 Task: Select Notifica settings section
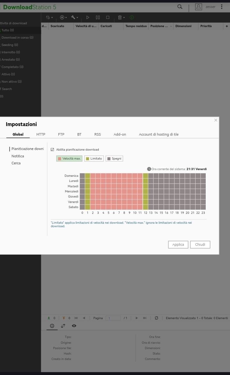pos(18,156)
